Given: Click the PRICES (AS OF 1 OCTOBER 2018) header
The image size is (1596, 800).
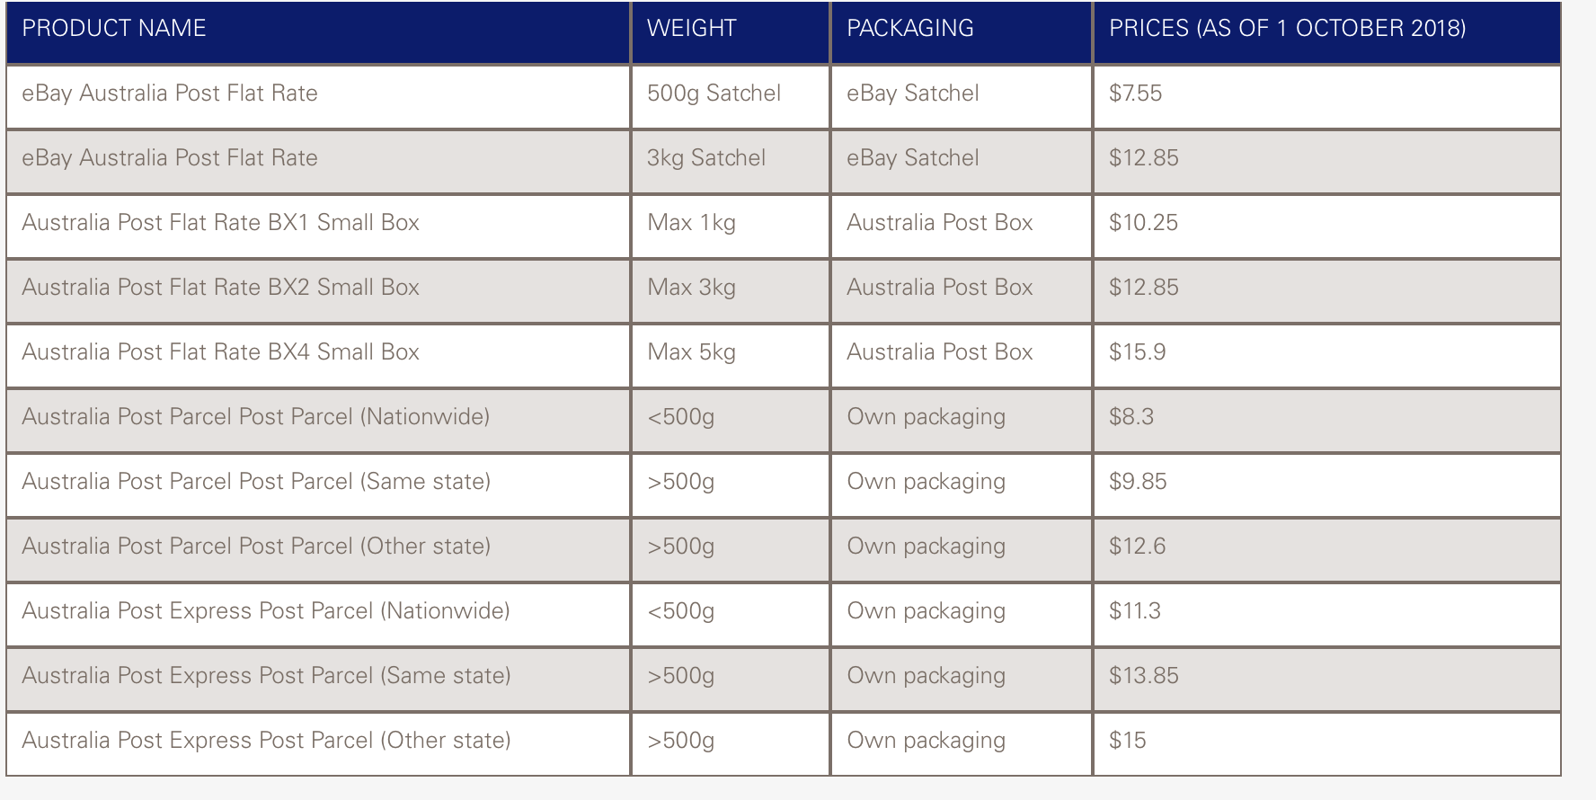Looking at the screenshot, I should coord(1287,29).
